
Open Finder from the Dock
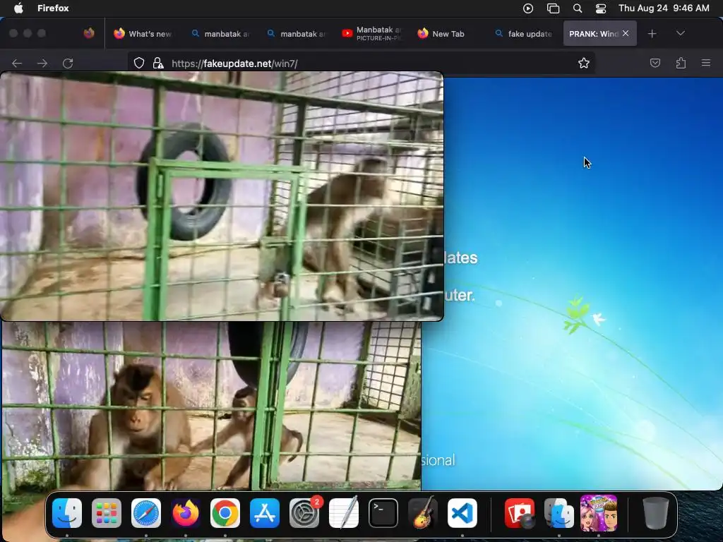pos(67,513)
